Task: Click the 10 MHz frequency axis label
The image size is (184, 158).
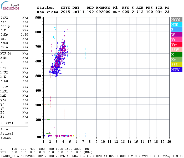Action: 103,142
